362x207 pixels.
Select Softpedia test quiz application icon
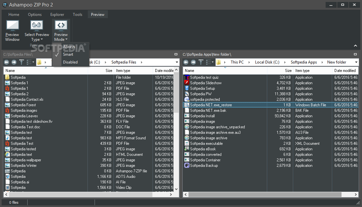click(187, 77)
